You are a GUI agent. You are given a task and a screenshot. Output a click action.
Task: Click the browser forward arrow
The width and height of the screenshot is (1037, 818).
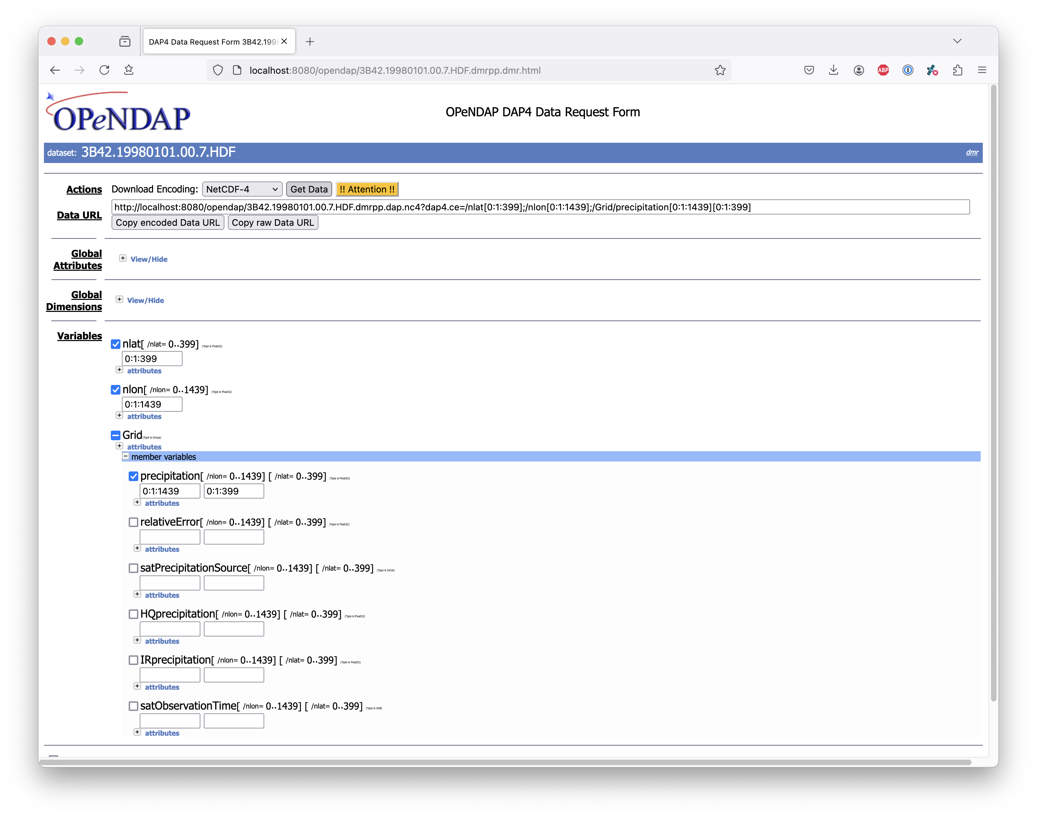click(x=80, y=70)
